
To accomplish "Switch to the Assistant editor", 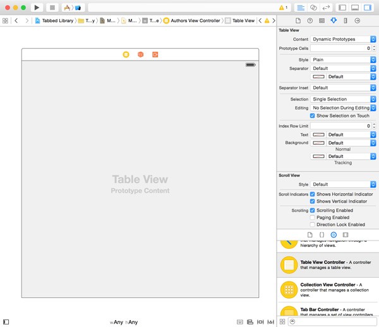I will click(x=313, y=8).
